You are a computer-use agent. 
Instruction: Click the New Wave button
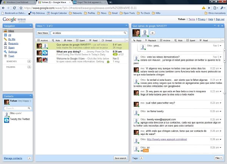42,33
